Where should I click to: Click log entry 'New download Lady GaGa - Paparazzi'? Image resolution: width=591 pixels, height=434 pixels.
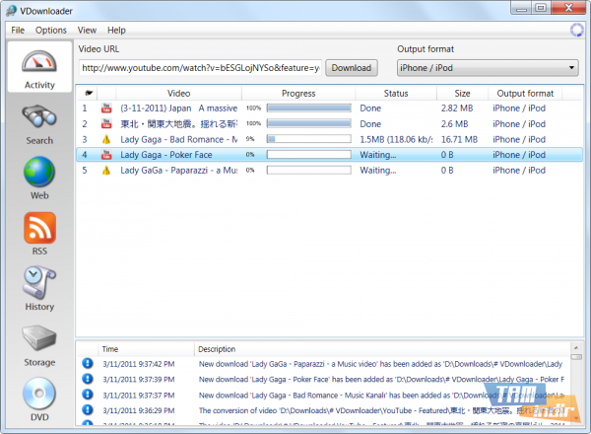tap(380, 364)
